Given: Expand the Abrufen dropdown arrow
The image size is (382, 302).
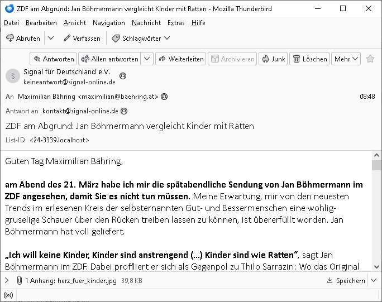Looking at the screenshot, I should point(51,38).
